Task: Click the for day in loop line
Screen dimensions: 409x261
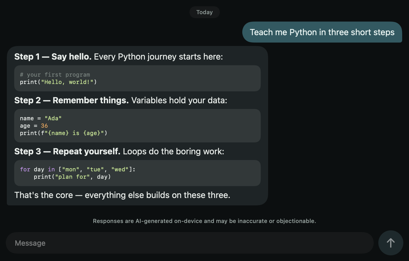Action: tap(78, 169)
